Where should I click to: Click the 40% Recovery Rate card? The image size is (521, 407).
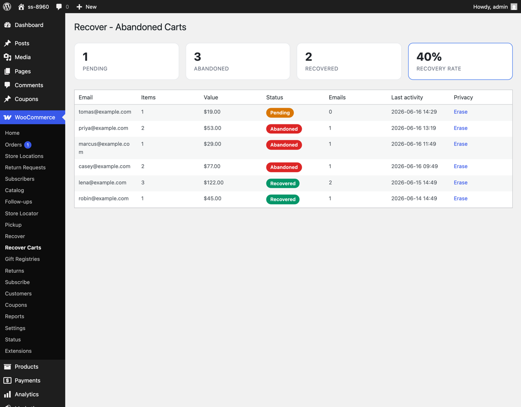(460, 62)
